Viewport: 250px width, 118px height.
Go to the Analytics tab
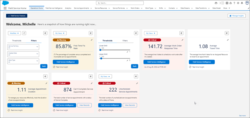coord(68,8)
